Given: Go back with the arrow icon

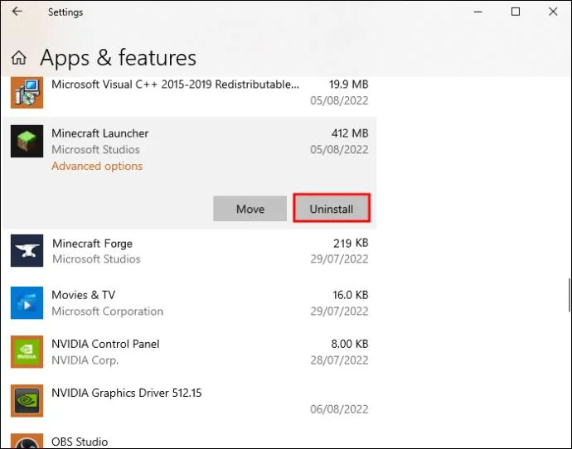Looking at the screenshot, I should pos(17,12).
